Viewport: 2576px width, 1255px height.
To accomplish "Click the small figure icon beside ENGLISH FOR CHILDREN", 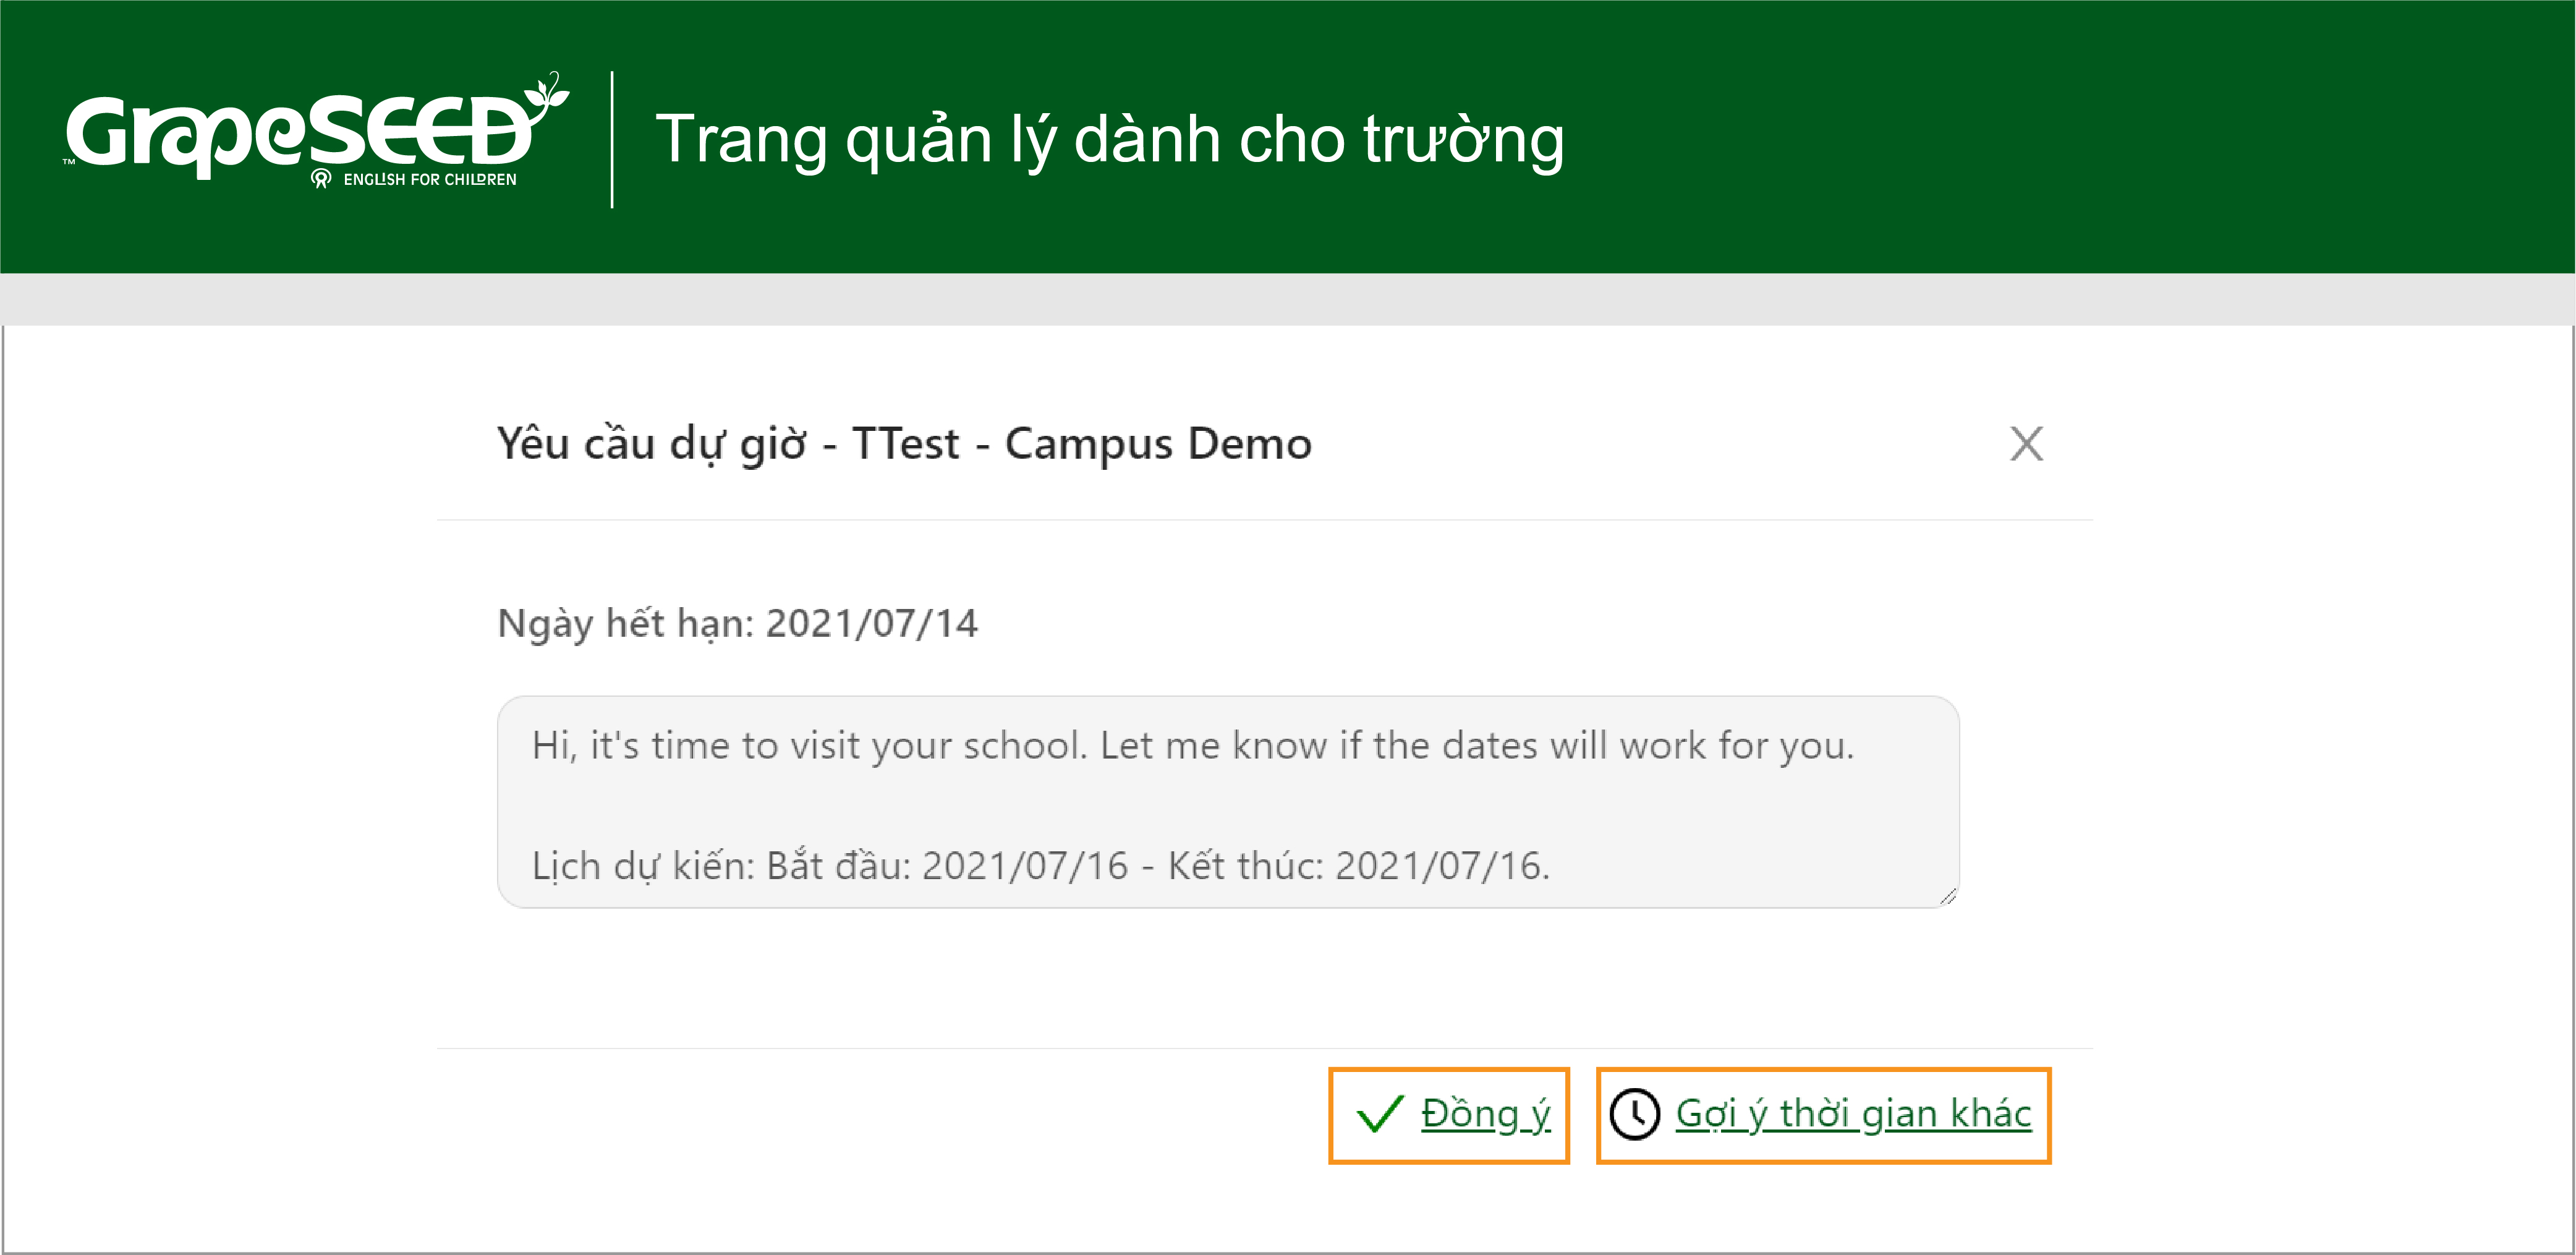I will [x=321, y=179].
